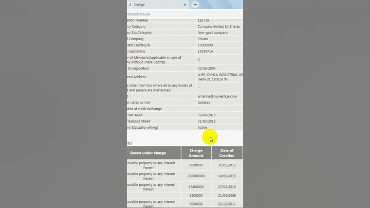Select charge amount 6000000
370x208 pixels.
tap(196, 165)
